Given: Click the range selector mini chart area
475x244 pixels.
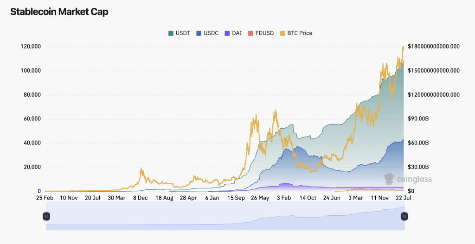Looking at the screenshot, I should 225,216.
